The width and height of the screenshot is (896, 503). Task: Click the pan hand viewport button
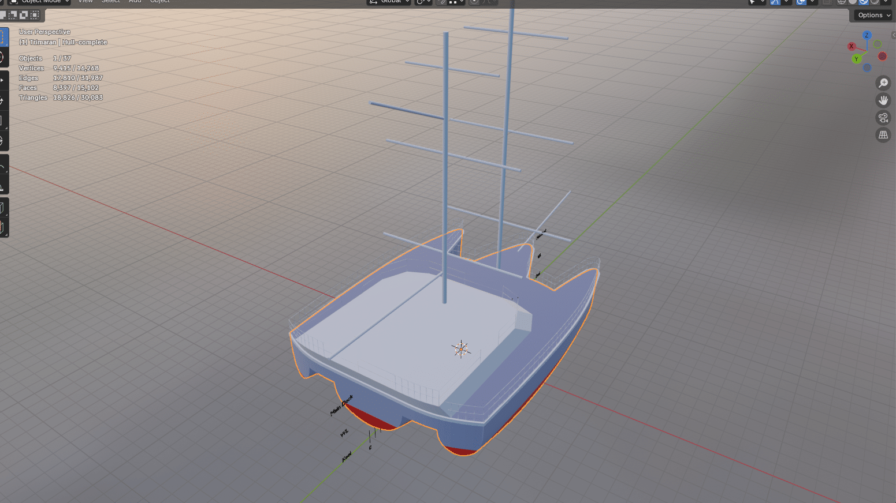pyautogui.click(x=883, y=100)
